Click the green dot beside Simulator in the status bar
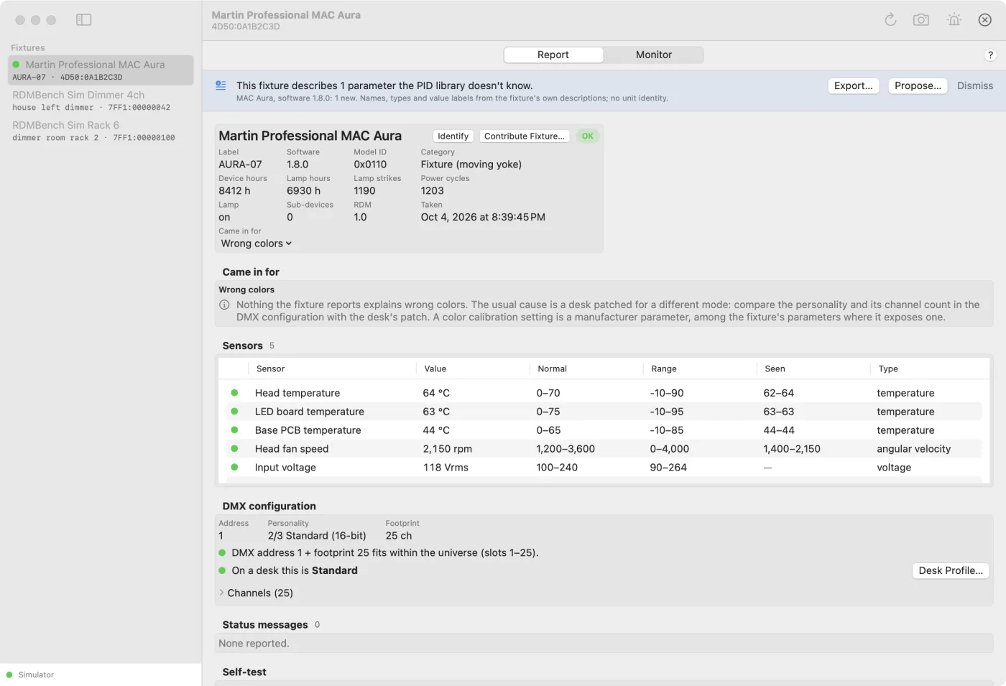1006x686 pixels. coord(9,675)
